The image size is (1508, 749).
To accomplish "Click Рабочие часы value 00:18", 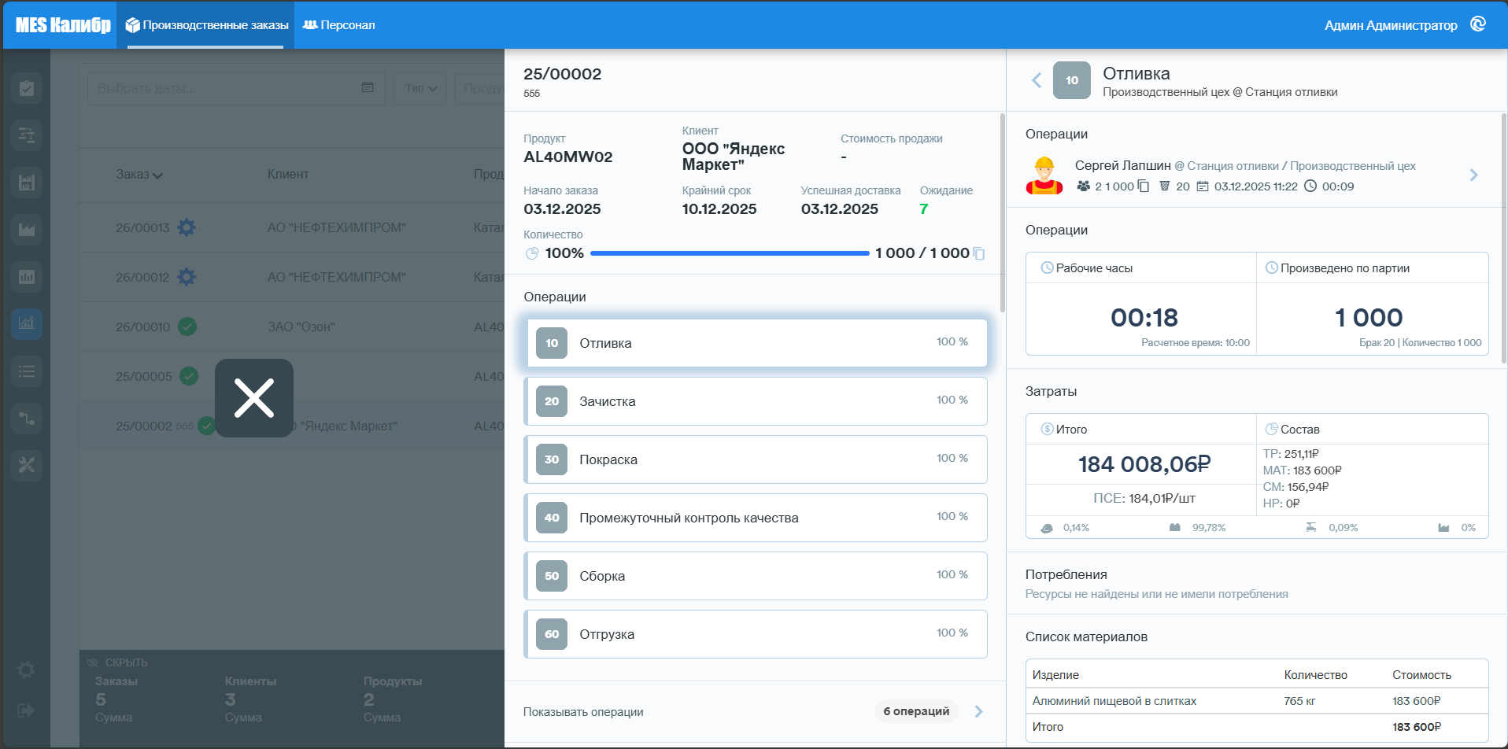I will (x=1144, y=318).
